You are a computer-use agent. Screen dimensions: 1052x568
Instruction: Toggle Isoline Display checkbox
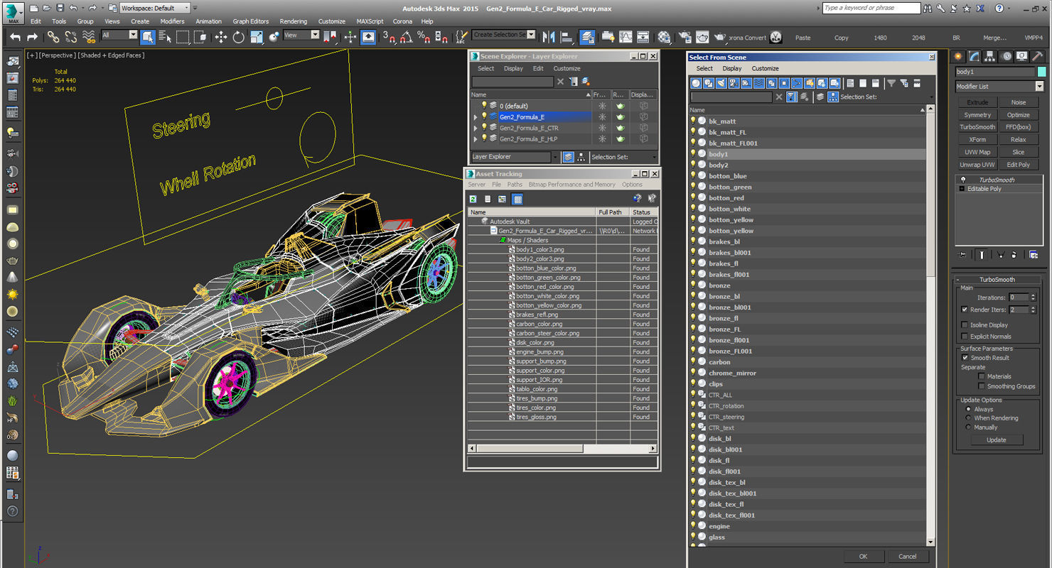[x=965, y=325]
